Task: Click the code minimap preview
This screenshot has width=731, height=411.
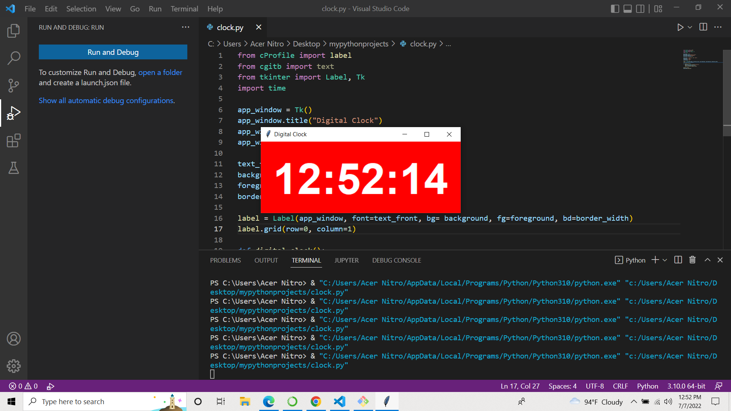Action: [x=701, y=59]
